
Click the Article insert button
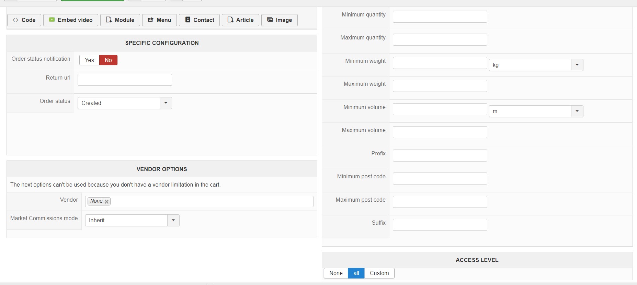pos(240,20)
